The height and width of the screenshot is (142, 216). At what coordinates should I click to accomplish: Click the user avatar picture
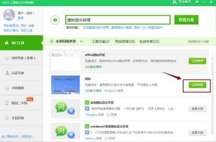tap(9, 15)
